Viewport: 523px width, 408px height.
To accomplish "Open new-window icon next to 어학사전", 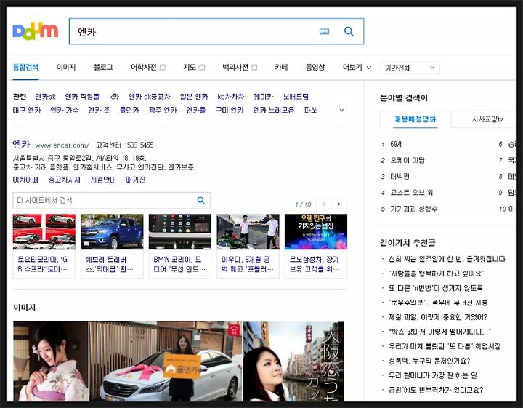I will point(163,68).
